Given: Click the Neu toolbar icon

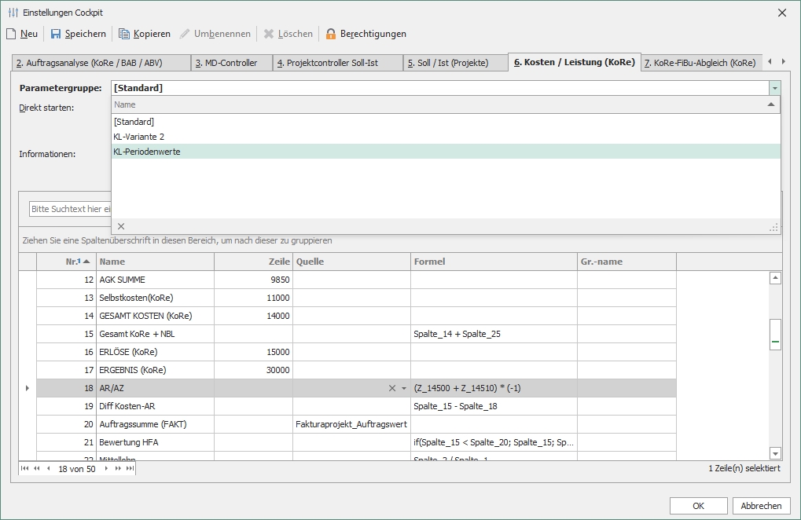Looking at the screenshot, I should (x=11, y=34).
